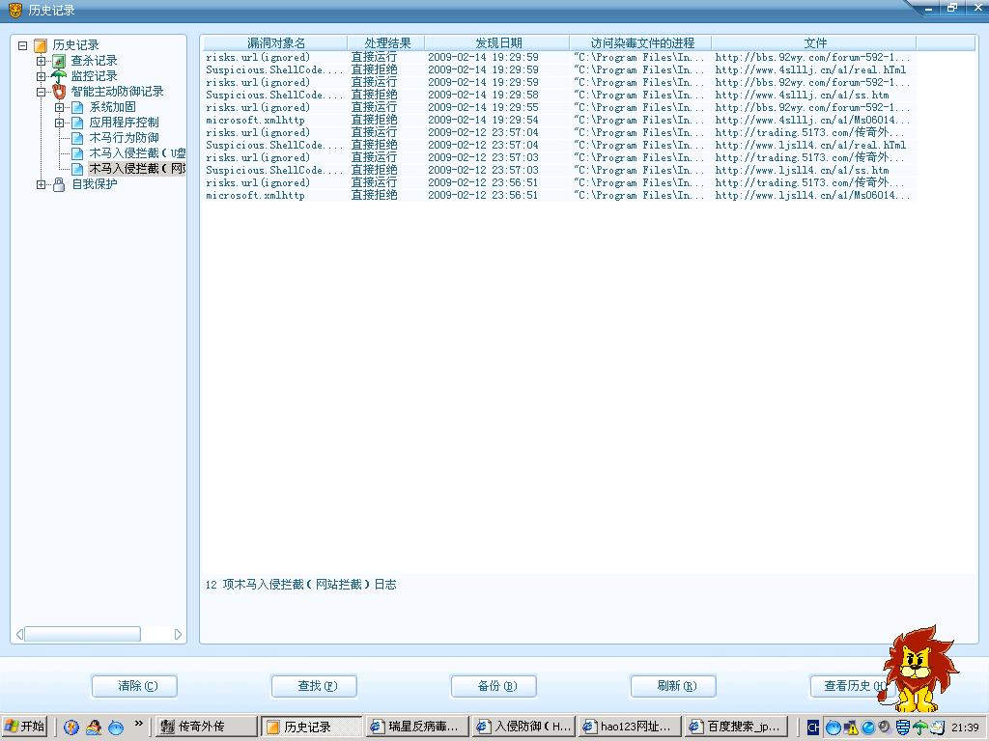Screen dimensions: 989x741
Task: Click the green umbrella Rising tray icon
Action: 920,727
